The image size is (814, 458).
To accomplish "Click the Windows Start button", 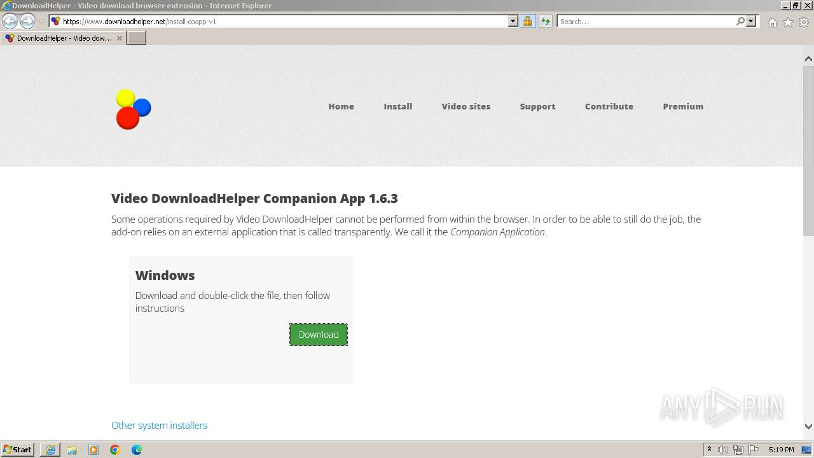I will coord(18,449).
